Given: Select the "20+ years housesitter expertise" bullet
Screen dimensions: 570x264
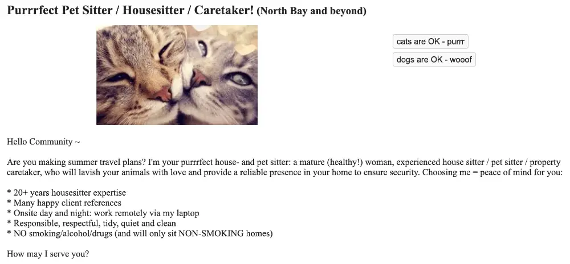Looking at the screenshot, I should tap(67, 193).
